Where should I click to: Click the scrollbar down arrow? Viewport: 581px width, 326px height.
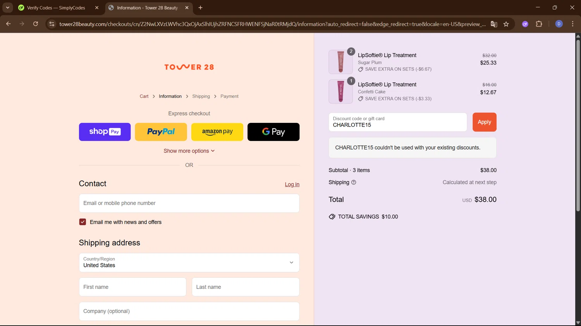tap(578, 323)
